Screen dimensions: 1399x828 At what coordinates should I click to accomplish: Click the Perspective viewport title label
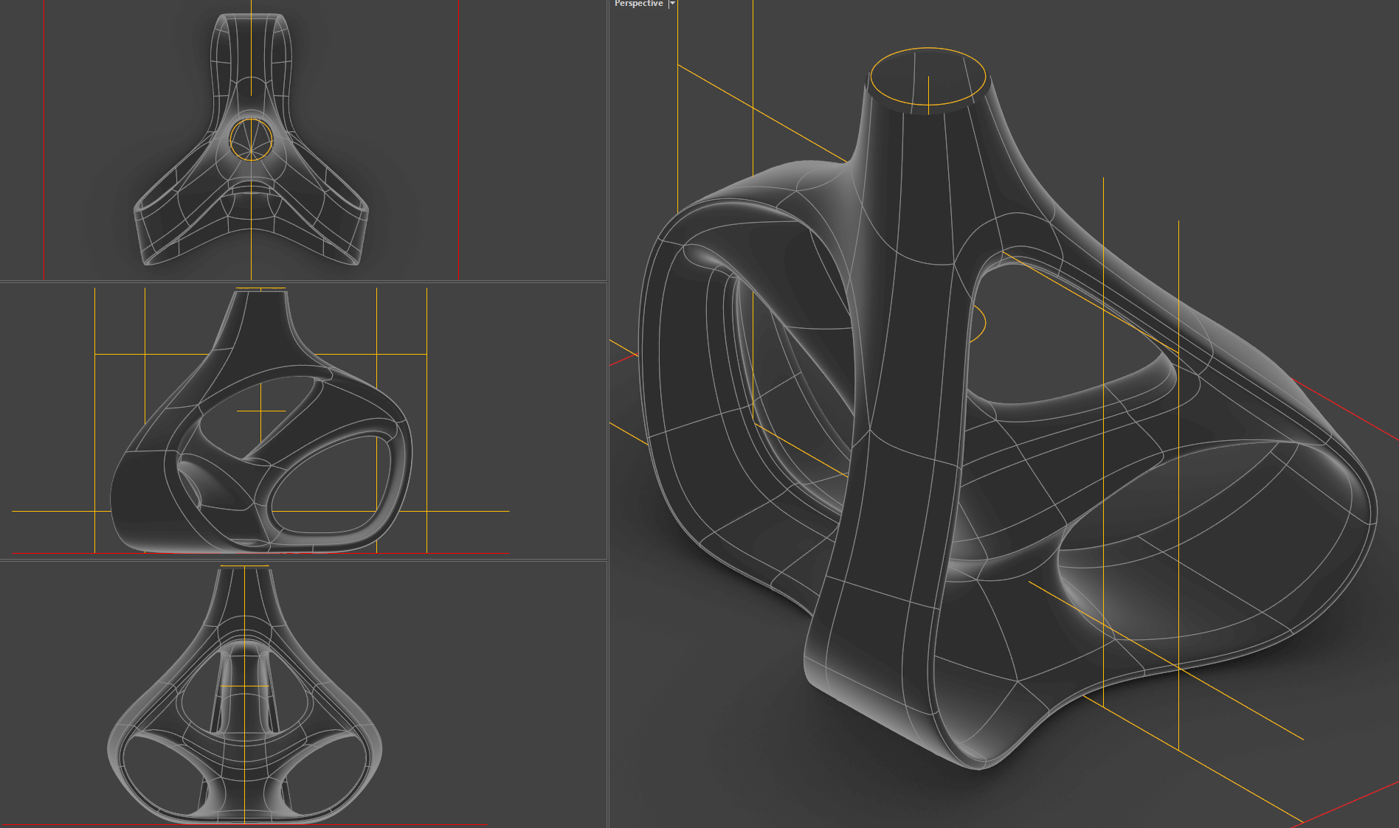(x=639, y=4)
